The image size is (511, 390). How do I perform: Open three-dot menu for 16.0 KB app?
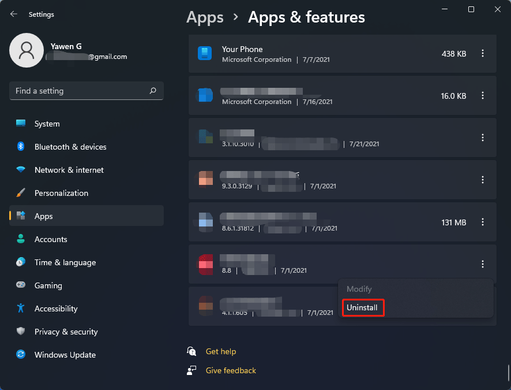(483, 96)
